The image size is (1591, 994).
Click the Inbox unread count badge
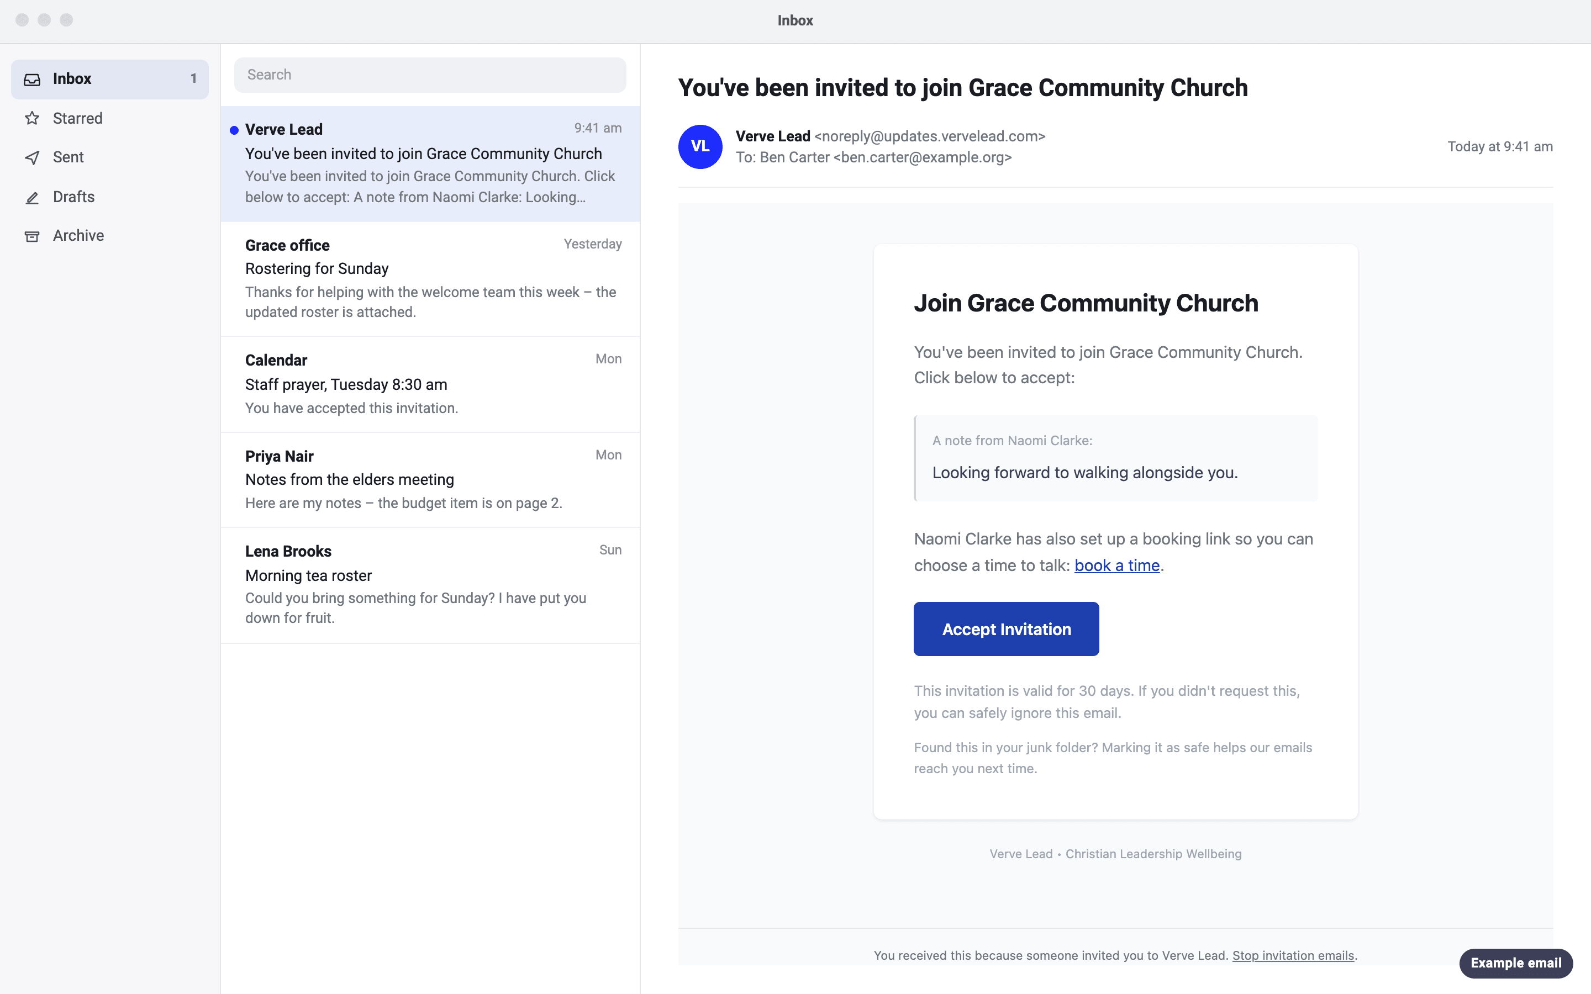coord(193,79)
